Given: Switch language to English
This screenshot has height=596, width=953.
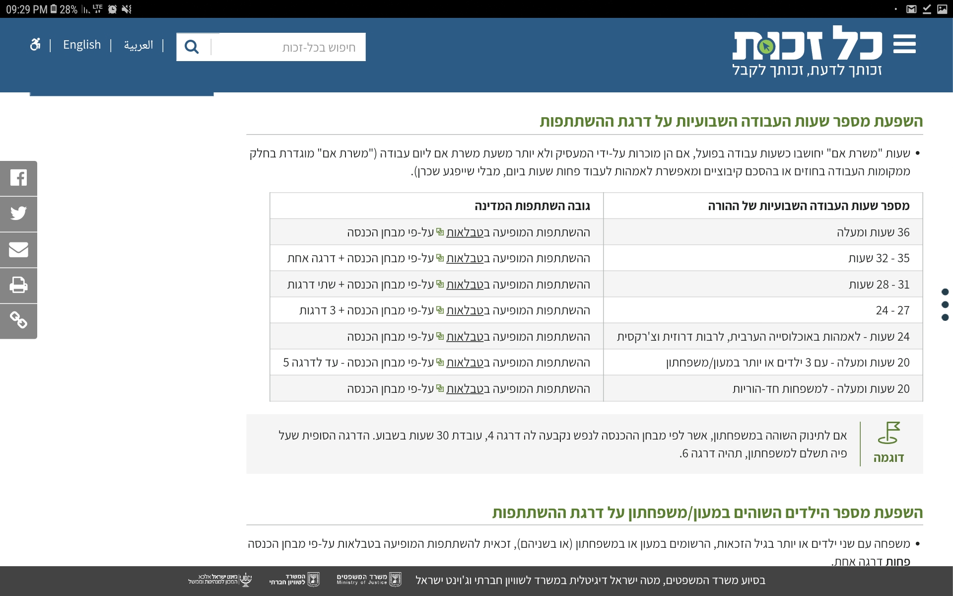Looking at the screenshot, I should [82, 45].
